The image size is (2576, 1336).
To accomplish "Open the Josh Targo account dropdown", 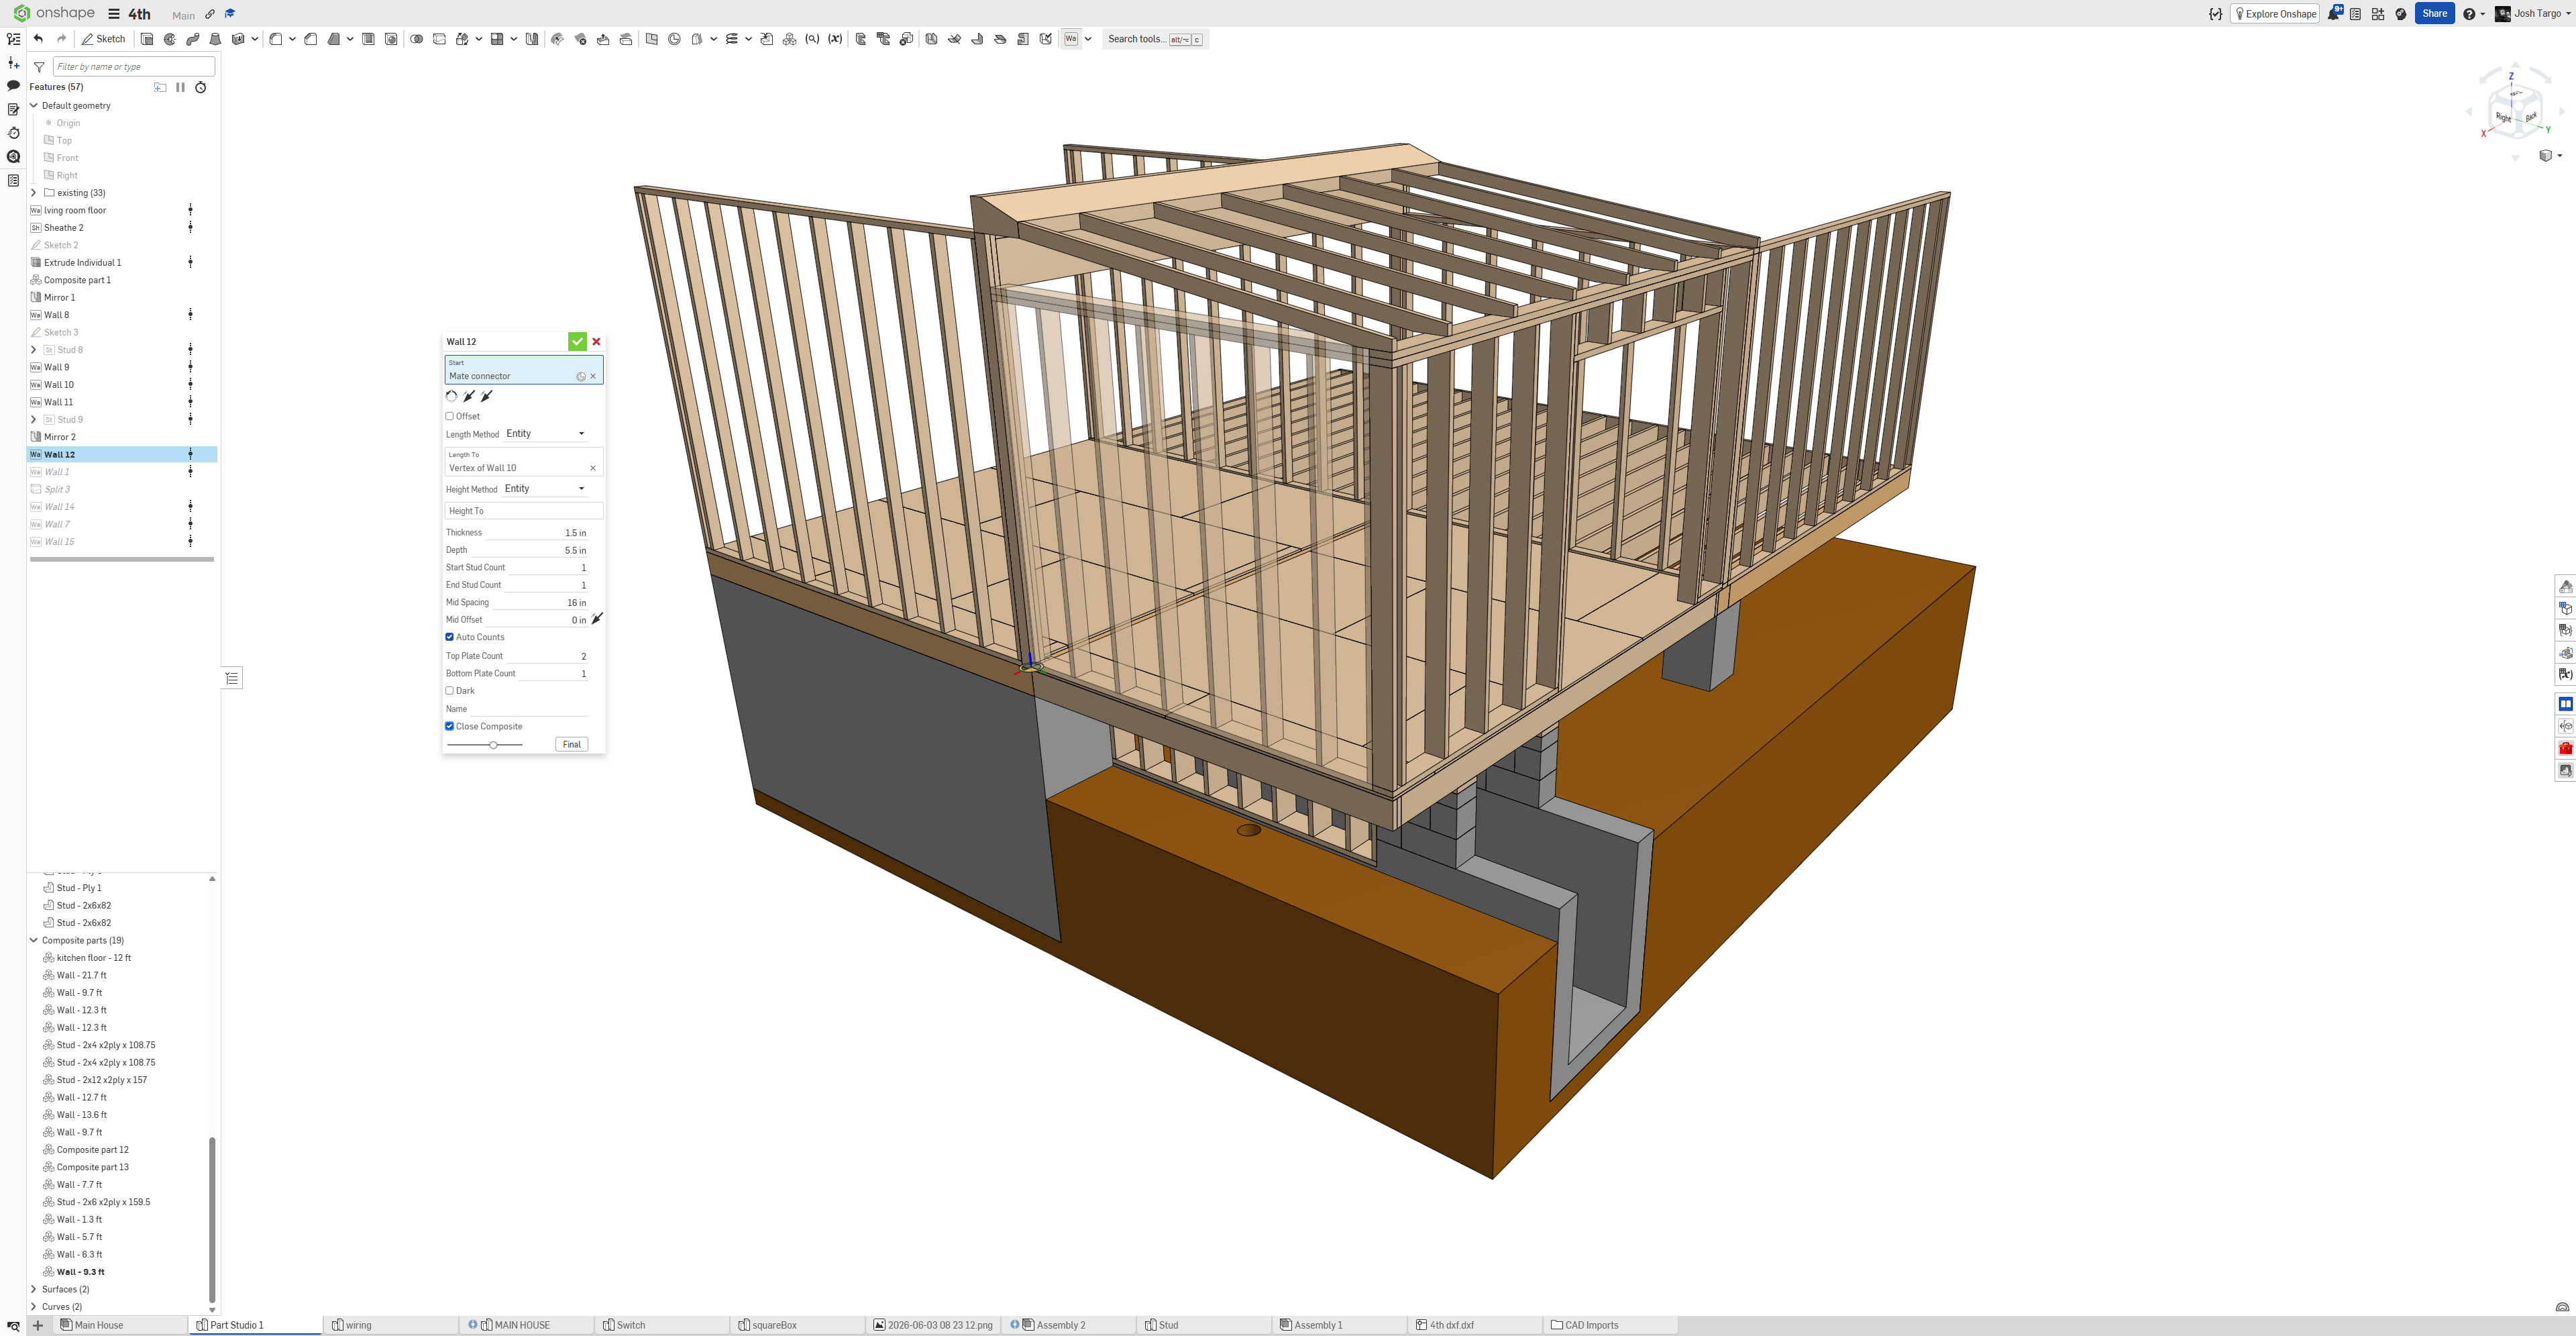I will click(x=2534, y=14).
